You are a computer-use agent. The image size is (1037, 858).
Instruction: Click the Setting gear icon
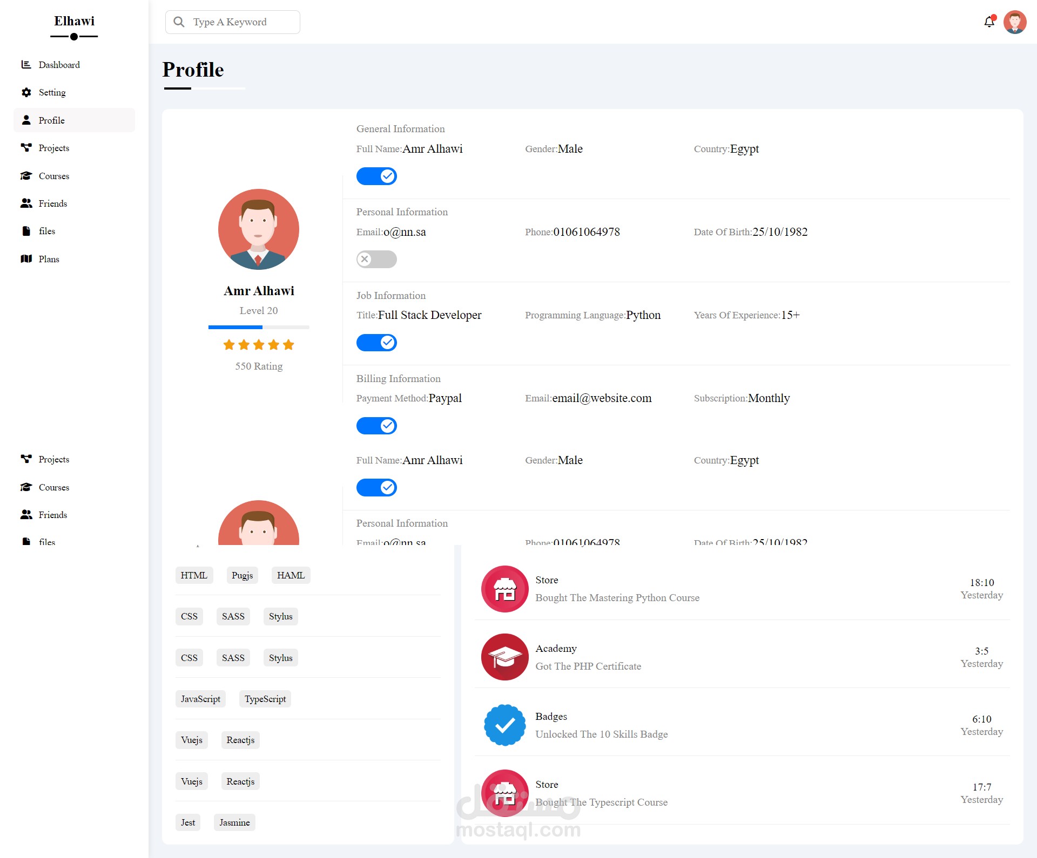pos(26,92)
